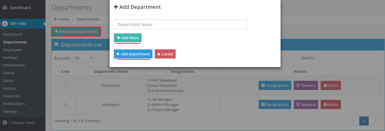Viewport: 385px width, 131px height.
Task: Open the Attendances menu item
Action: click(x=14, y=65)
